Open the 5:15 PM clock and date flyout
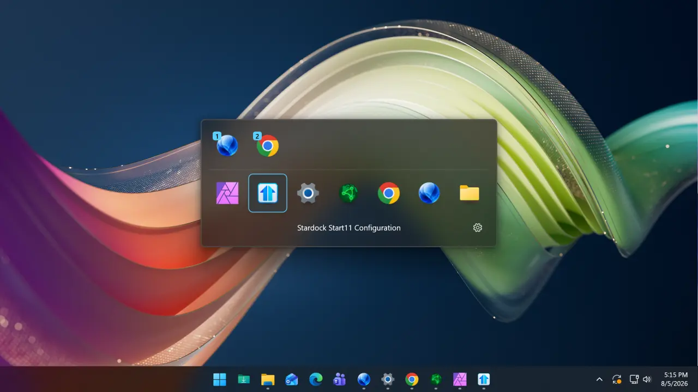 [x=676, y=379]
